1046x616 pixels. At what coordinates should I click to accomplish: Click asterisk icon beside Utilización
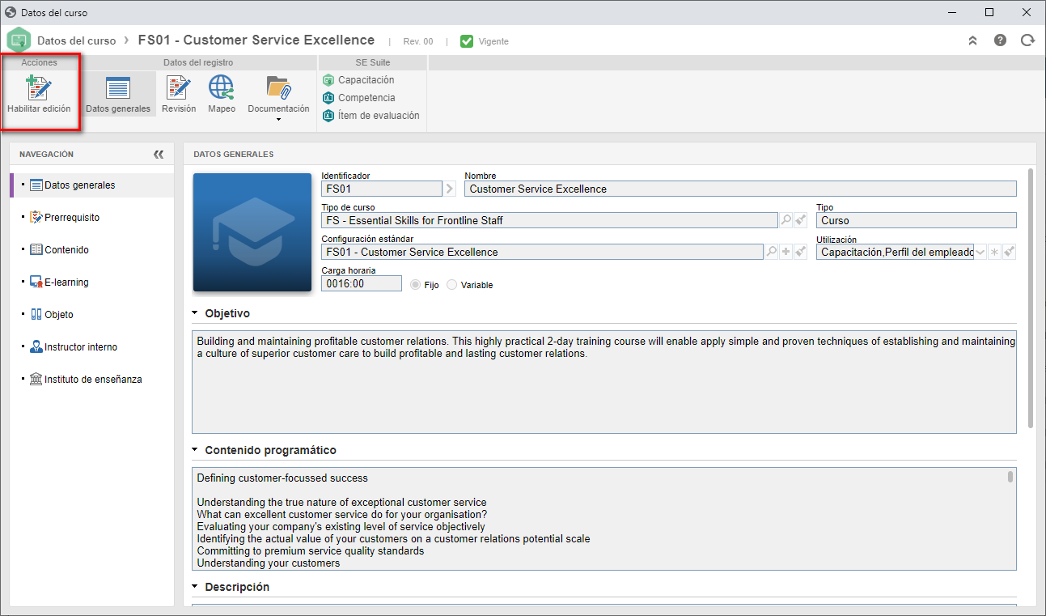[995, 252]
